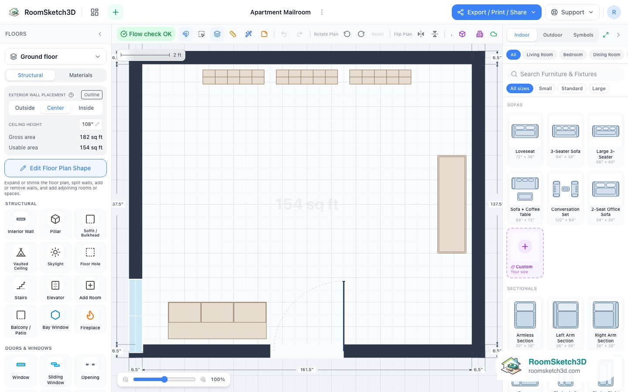Click the Search Furniture & Fixtures field
Screen dimensions: 628x392
(565, 74)
